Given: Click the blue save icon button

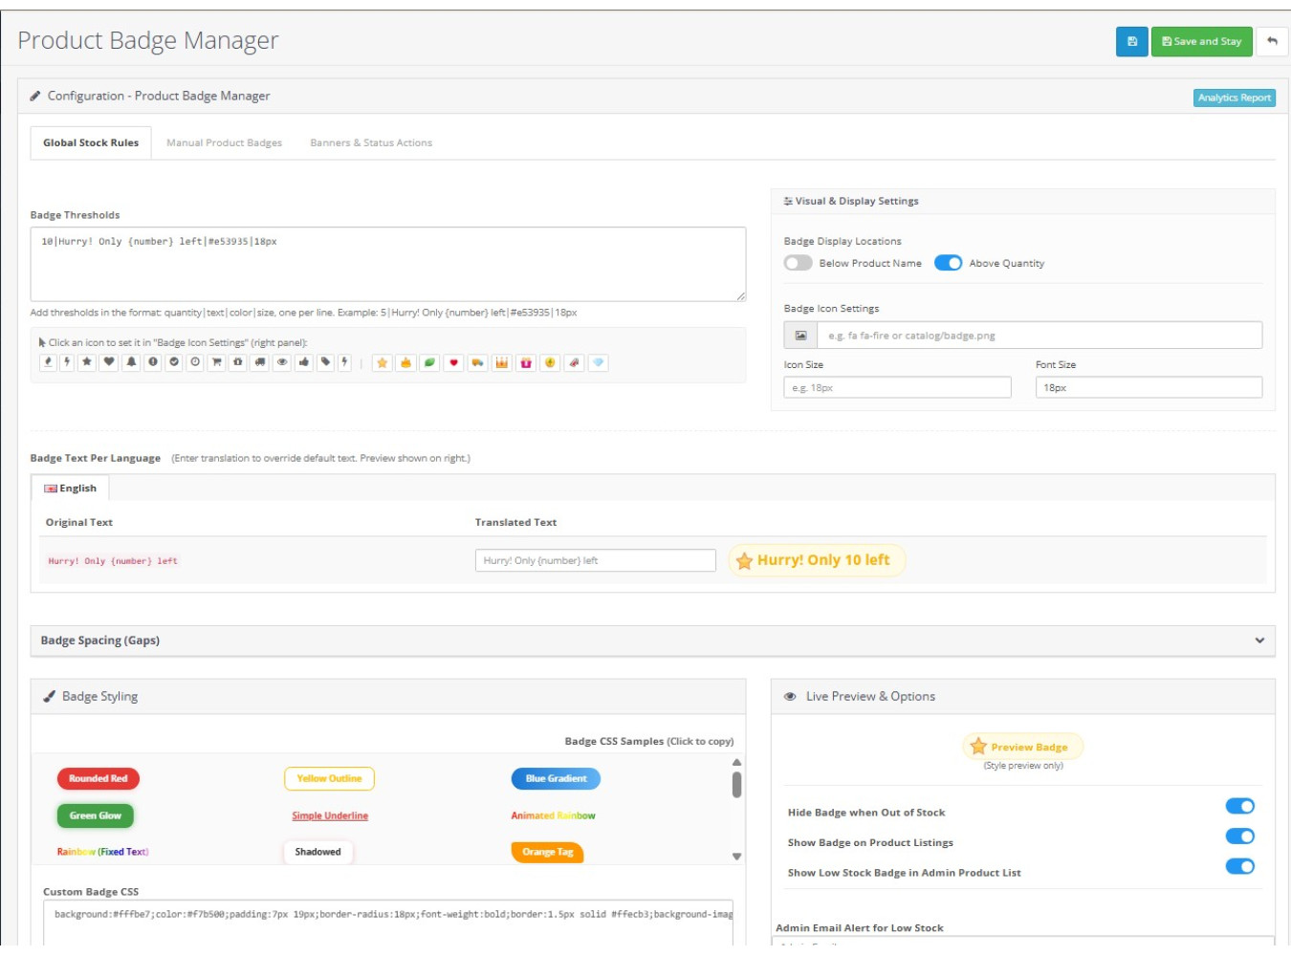Looking at the screenshot, I should [x=1131, y=41].
